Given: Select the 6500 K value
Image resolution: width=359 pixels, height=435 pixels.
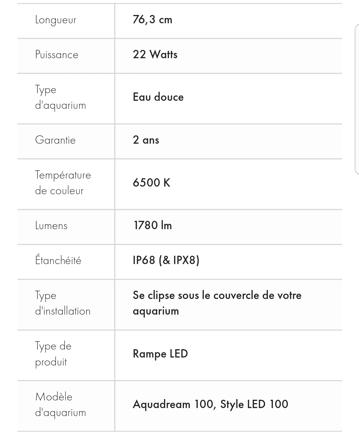Looking at the screenshot, I should coord(151,183).
